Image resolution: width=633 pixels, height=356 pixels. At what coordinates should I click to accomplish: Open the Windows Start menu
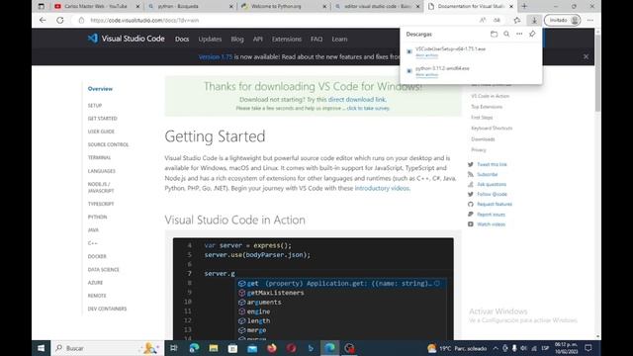41,348
